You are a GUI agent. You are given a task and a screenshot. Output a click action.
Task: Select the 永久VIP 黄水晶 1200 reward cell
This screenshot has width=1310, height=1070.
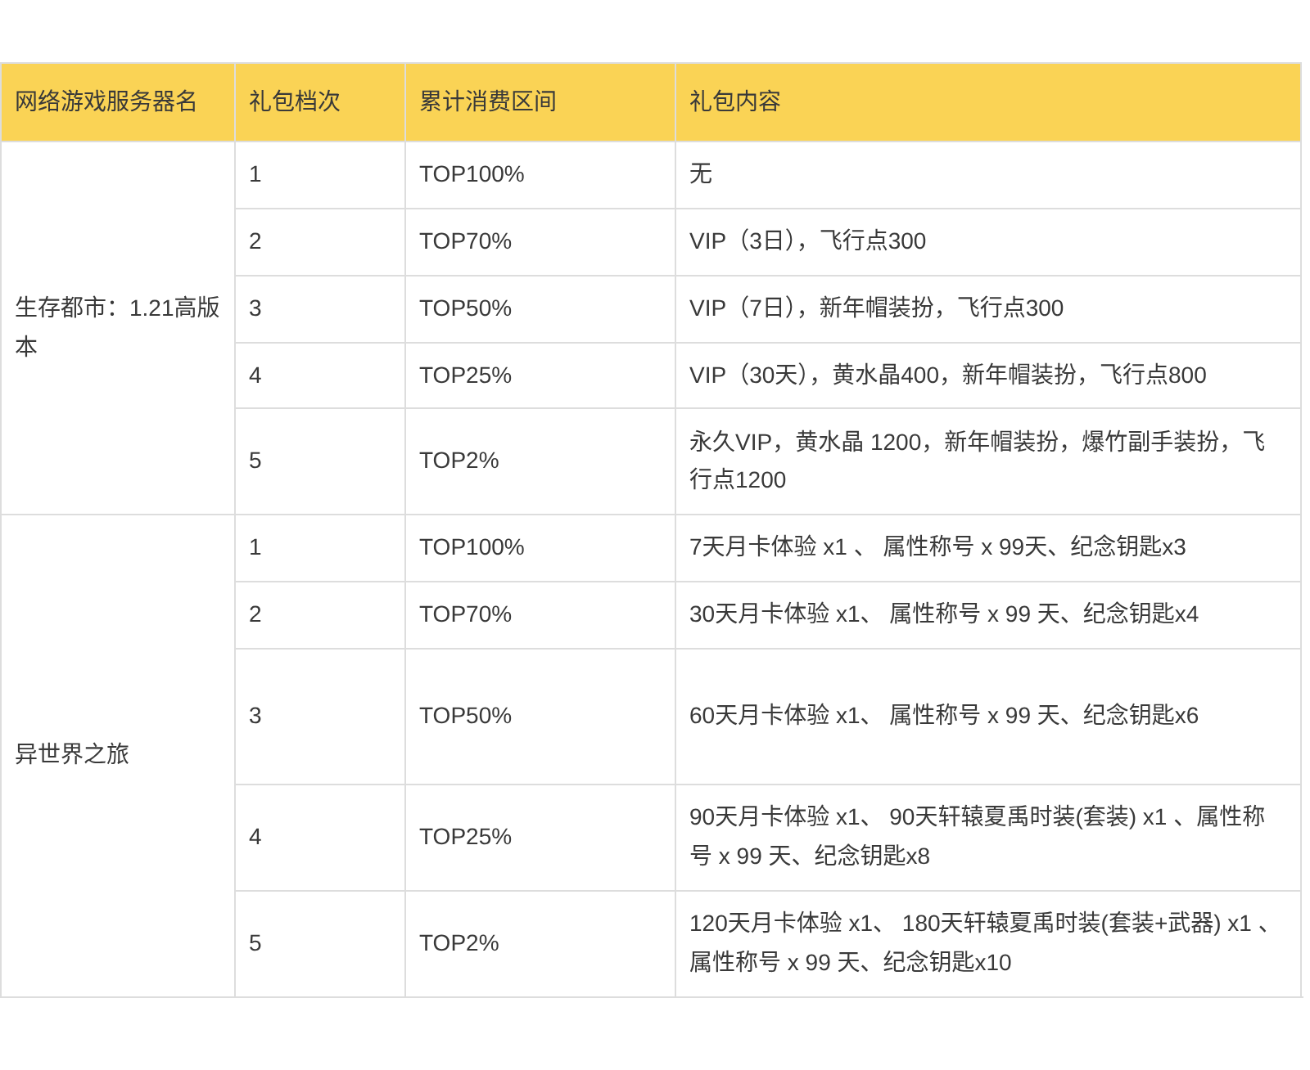click(x=976, y=461)
